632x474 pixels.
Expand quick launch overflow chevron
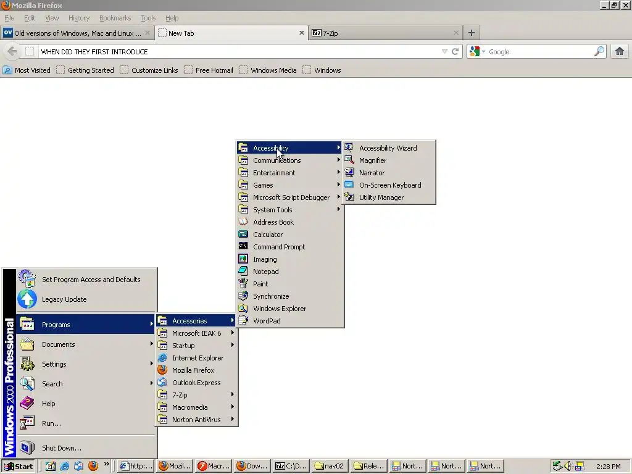click(x=106, y=464)
